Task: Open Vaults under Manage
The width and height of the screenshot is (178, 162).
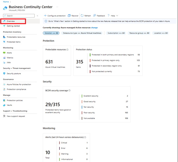Action: 9,105
